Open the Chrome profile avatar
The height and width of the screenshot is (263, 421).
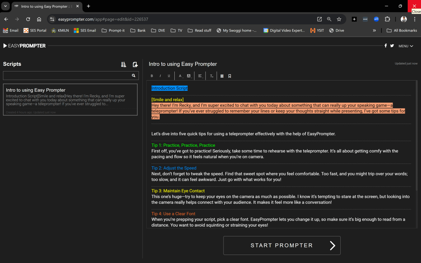[404, 19]
